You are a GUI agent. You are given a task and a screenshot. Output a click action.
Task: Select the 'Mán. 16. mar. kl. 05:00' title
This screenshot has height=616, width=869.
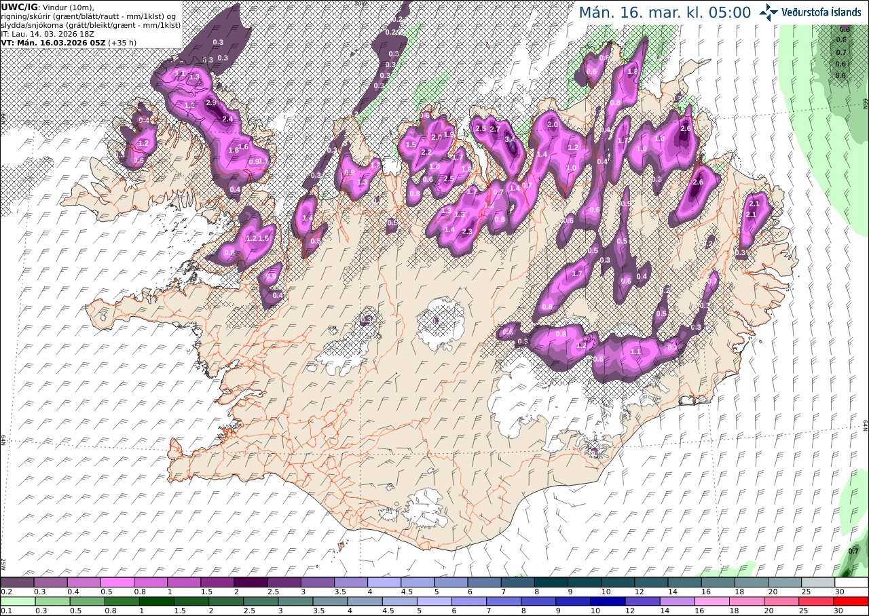click(665, 13)
